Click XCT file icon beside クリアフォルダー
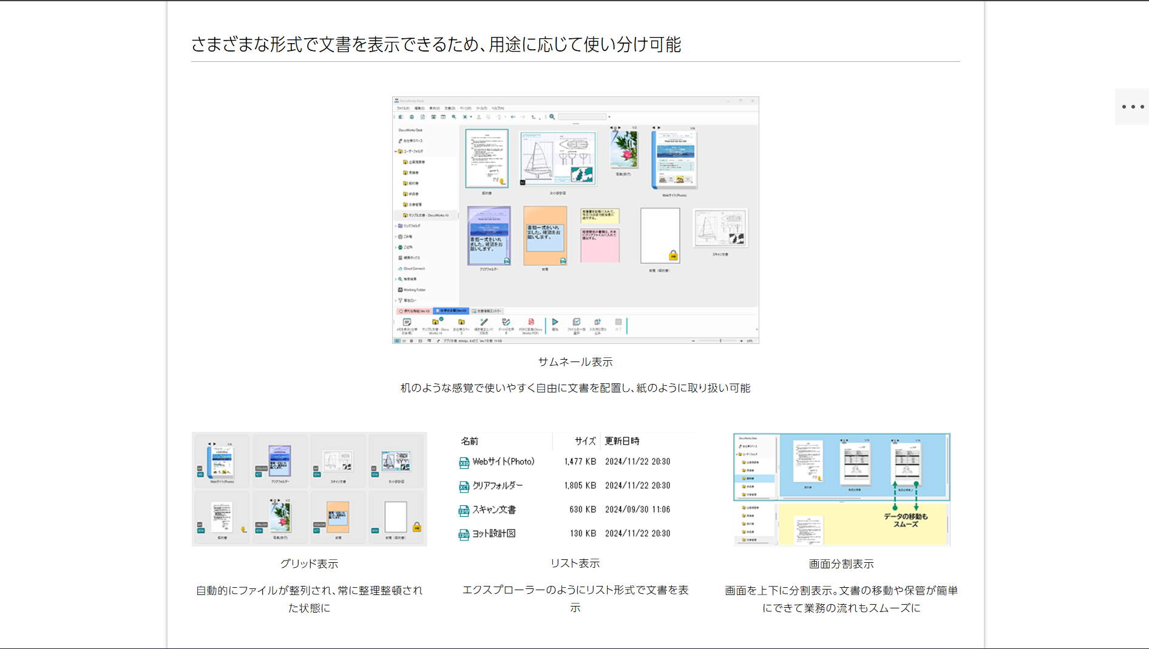Screen dimensions: 1149x649 [x=464, y=486]
